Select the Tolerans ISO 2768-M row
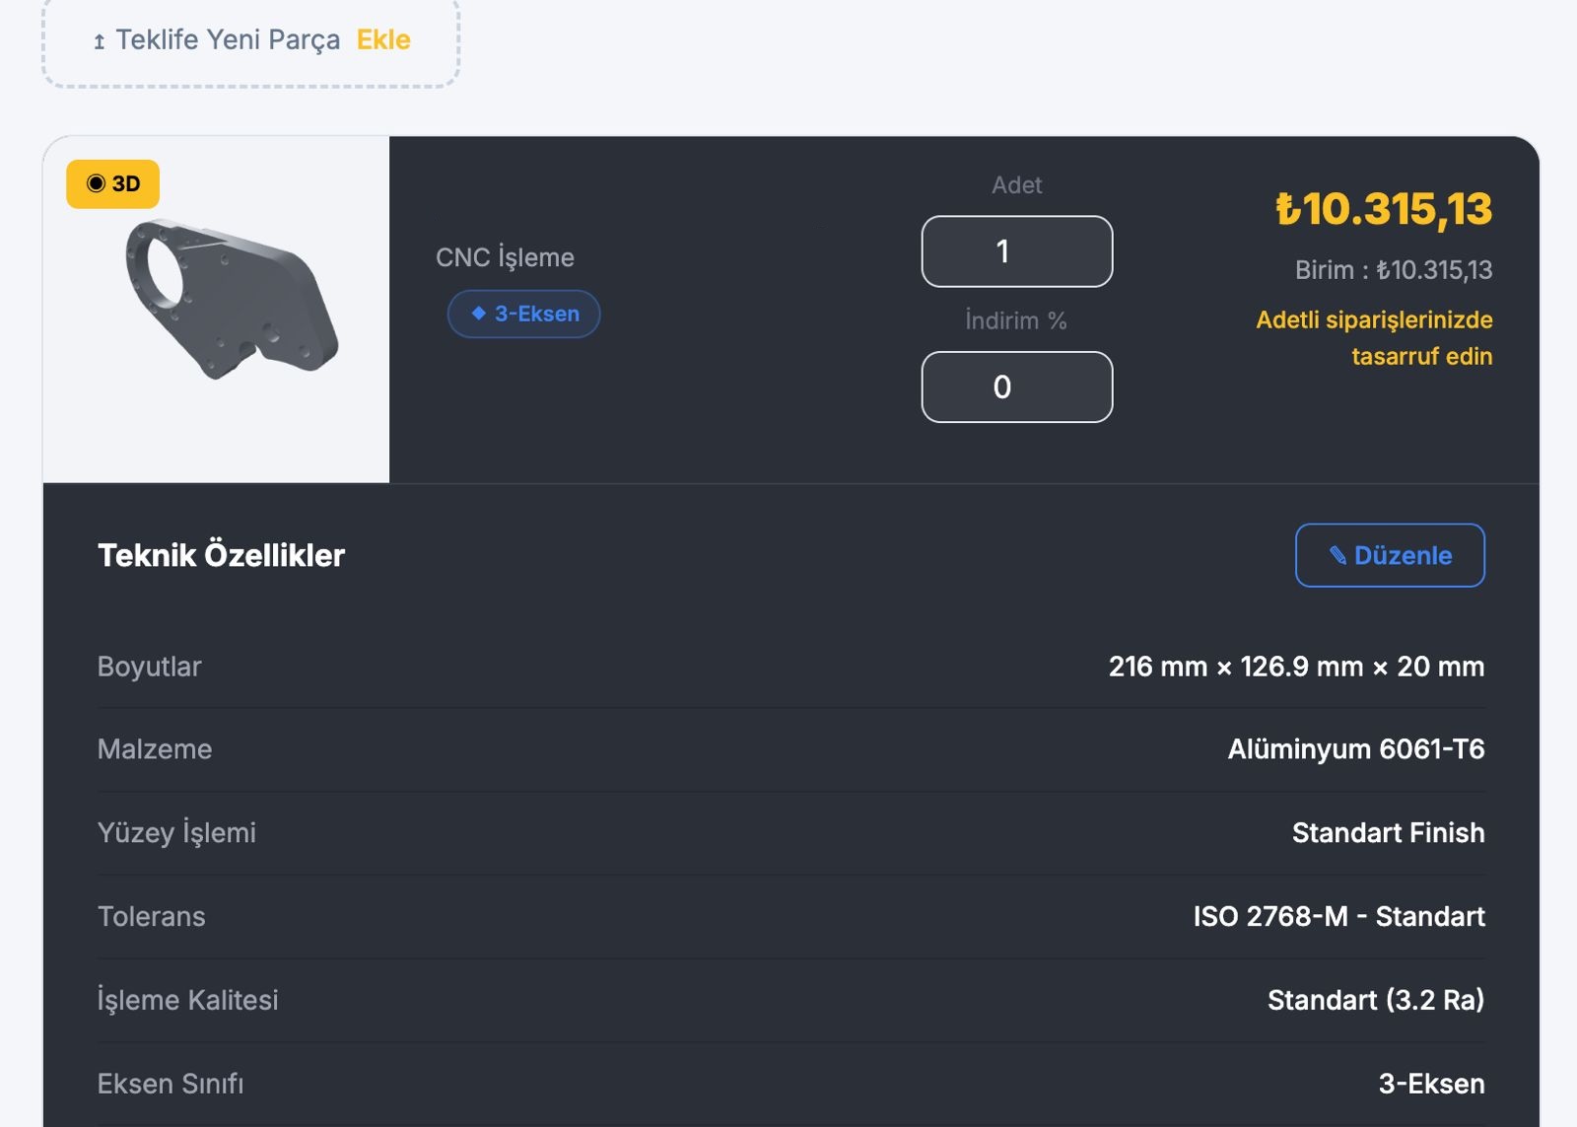 coord(791,917)
